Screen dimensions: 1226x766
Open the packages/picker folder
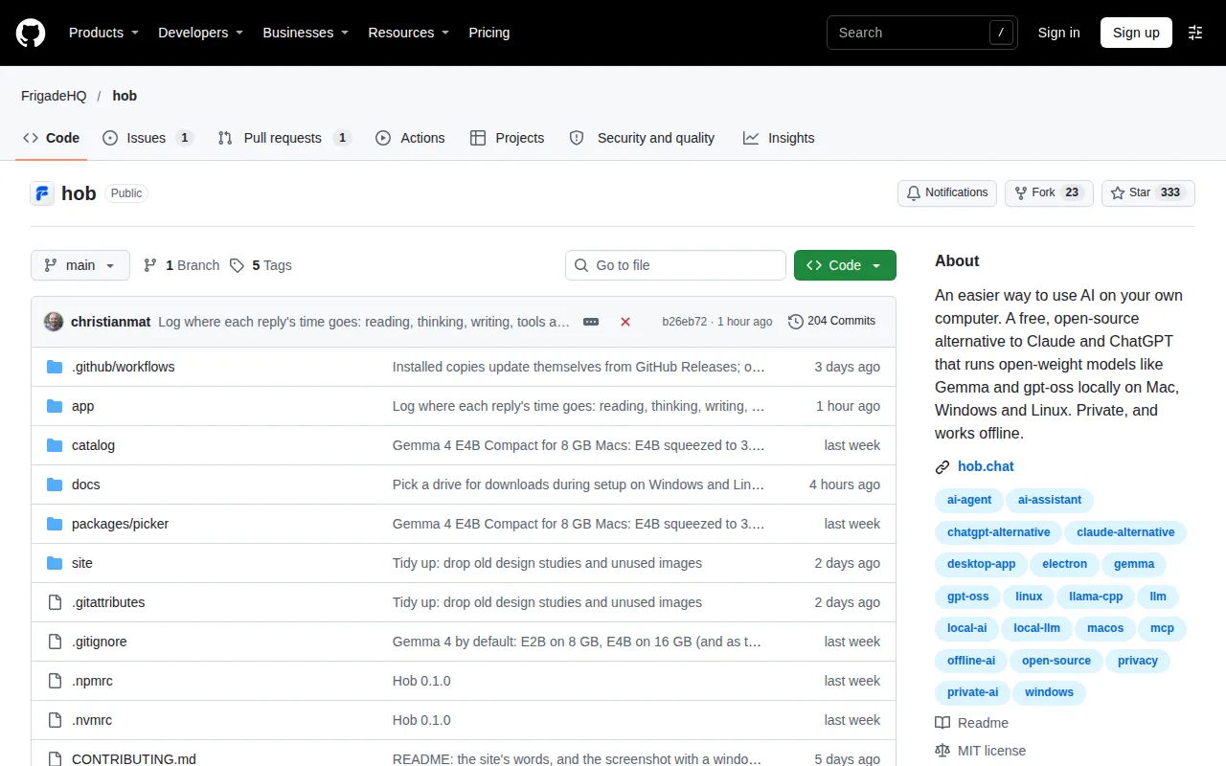pos(120,524)
